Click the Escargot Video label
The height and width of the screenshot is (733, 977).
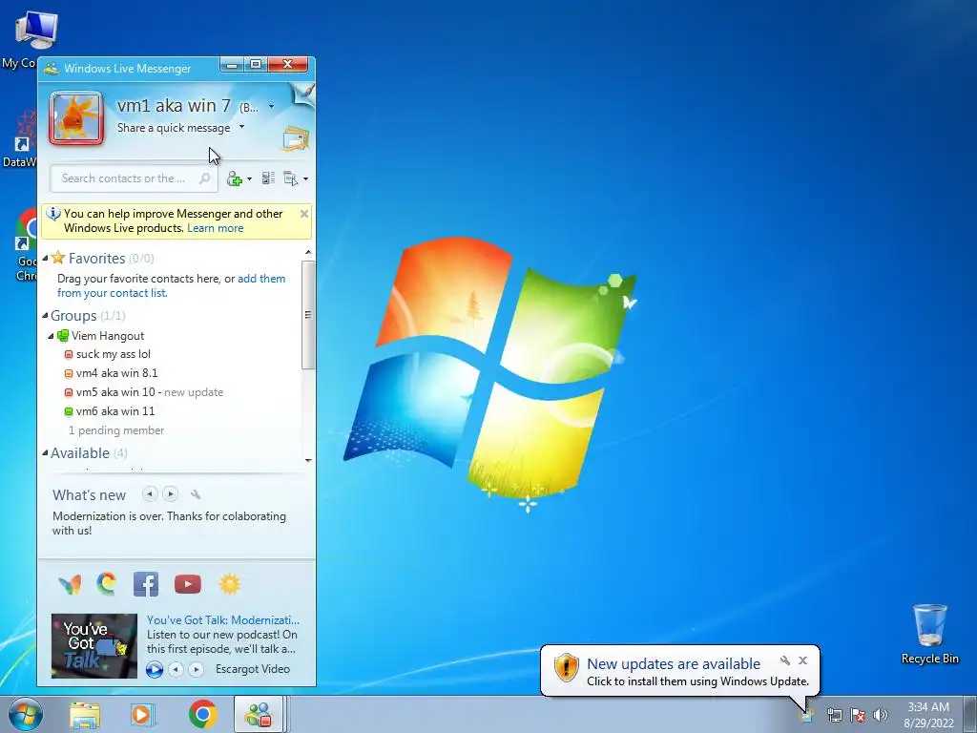tap(252, 669)
